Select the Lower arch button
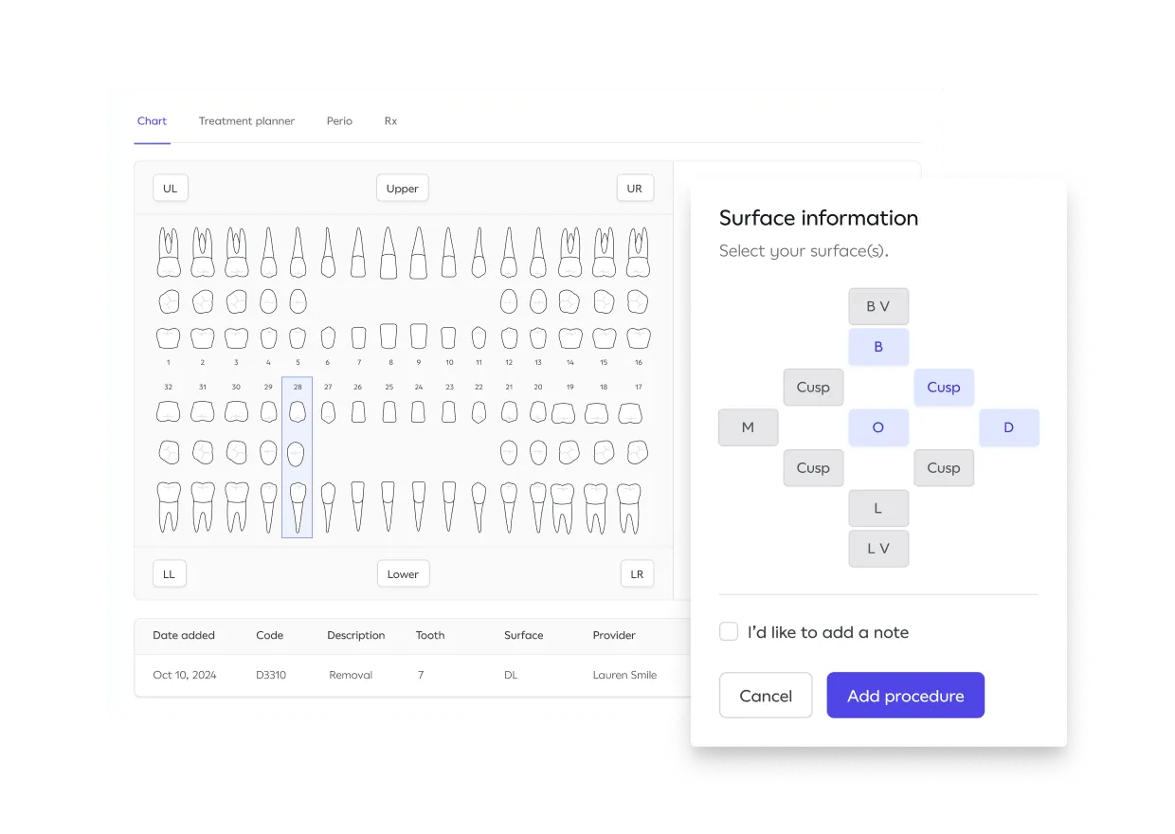This screenshot has width=1175, height=834. (x=403, y=574)
